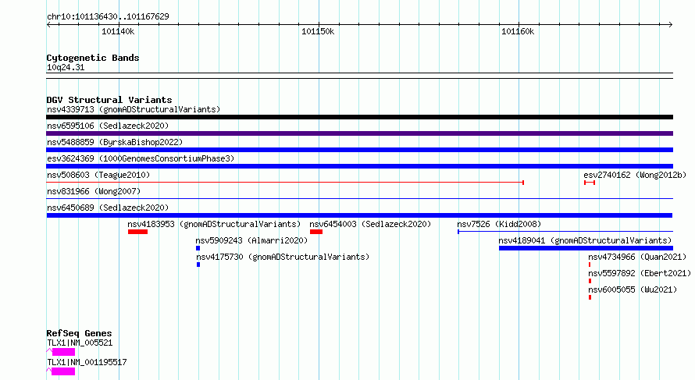695x380 pixels.
Task: Open nsv4183953 (gnomADStructuralVariants) label
Action: (x=214, y=224)
